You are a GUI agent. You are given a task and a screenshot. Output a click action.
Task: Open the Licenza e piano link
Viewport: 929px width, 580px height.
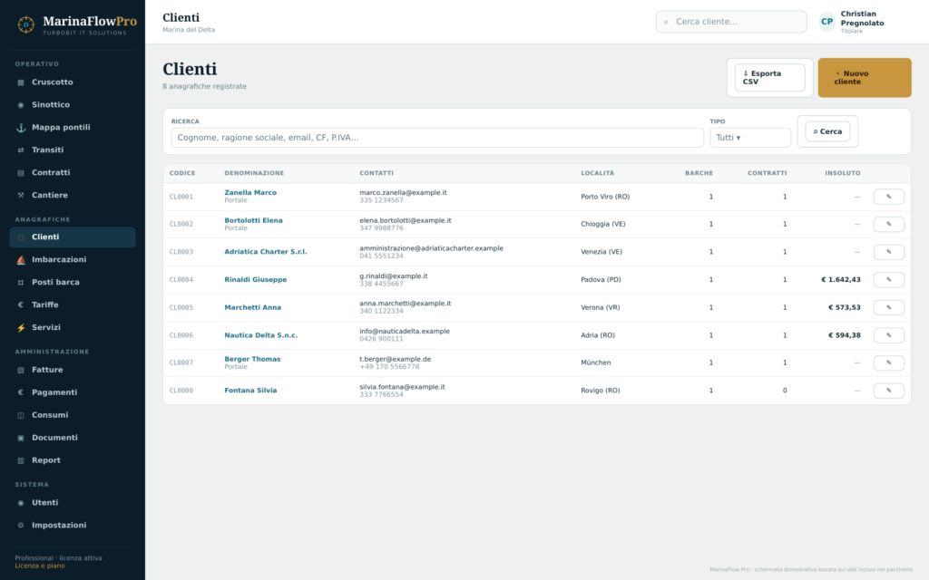[x=40, y=565]
